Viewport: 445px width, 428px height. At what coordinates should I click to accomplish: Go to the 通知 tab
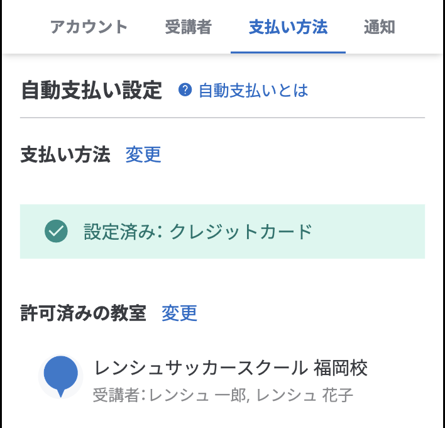[379, 27]
